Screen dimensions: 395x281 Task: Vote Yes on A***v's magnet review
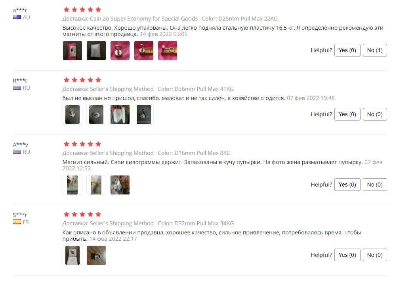click(347, 185)
